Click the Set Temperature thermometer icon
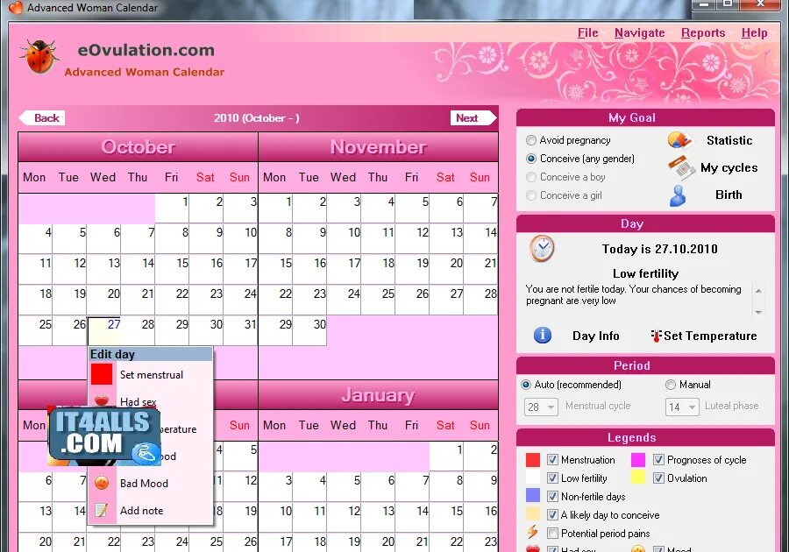The height and width of the screenshot is (552, 789). click(x=656, y=336)
